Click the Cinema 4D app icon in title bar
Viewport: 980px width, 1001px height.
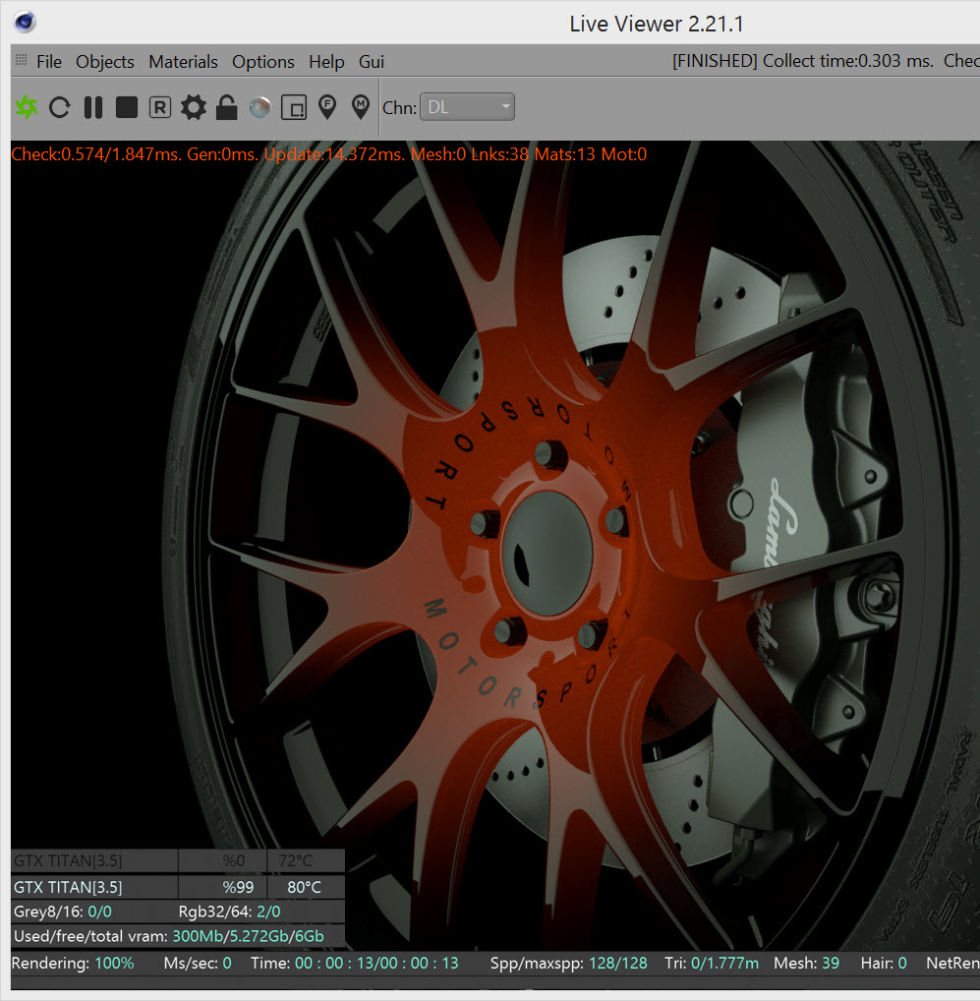click(x=25, y=23)
